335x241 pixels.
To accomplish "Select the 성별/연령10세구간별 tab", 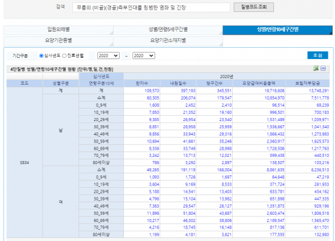I will tap(278, 30).
